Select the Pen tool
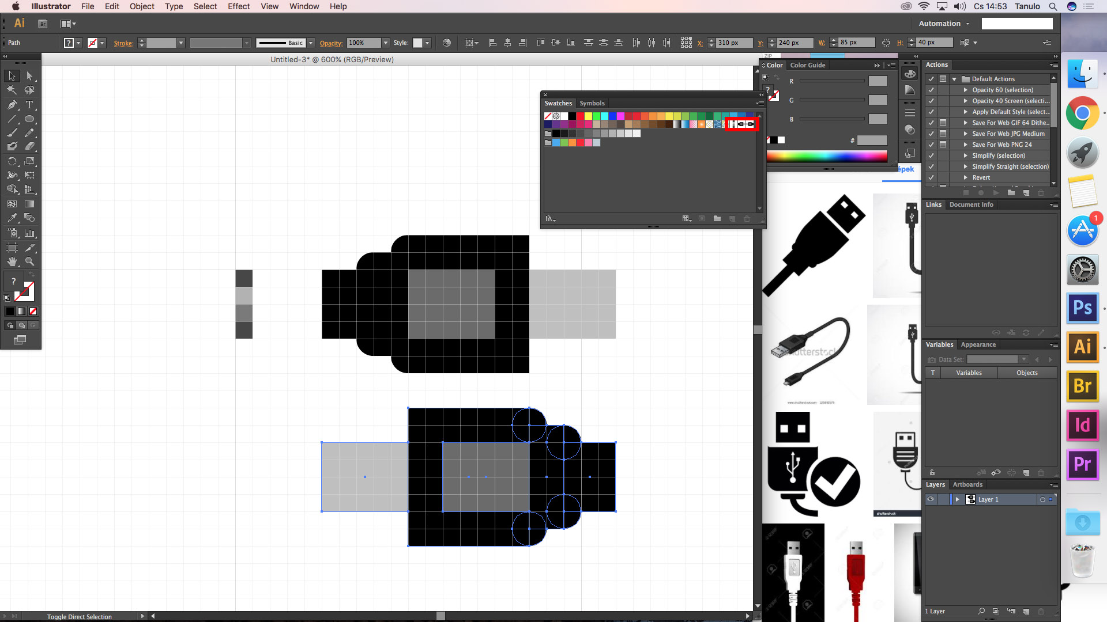 (x=12, y=105)
